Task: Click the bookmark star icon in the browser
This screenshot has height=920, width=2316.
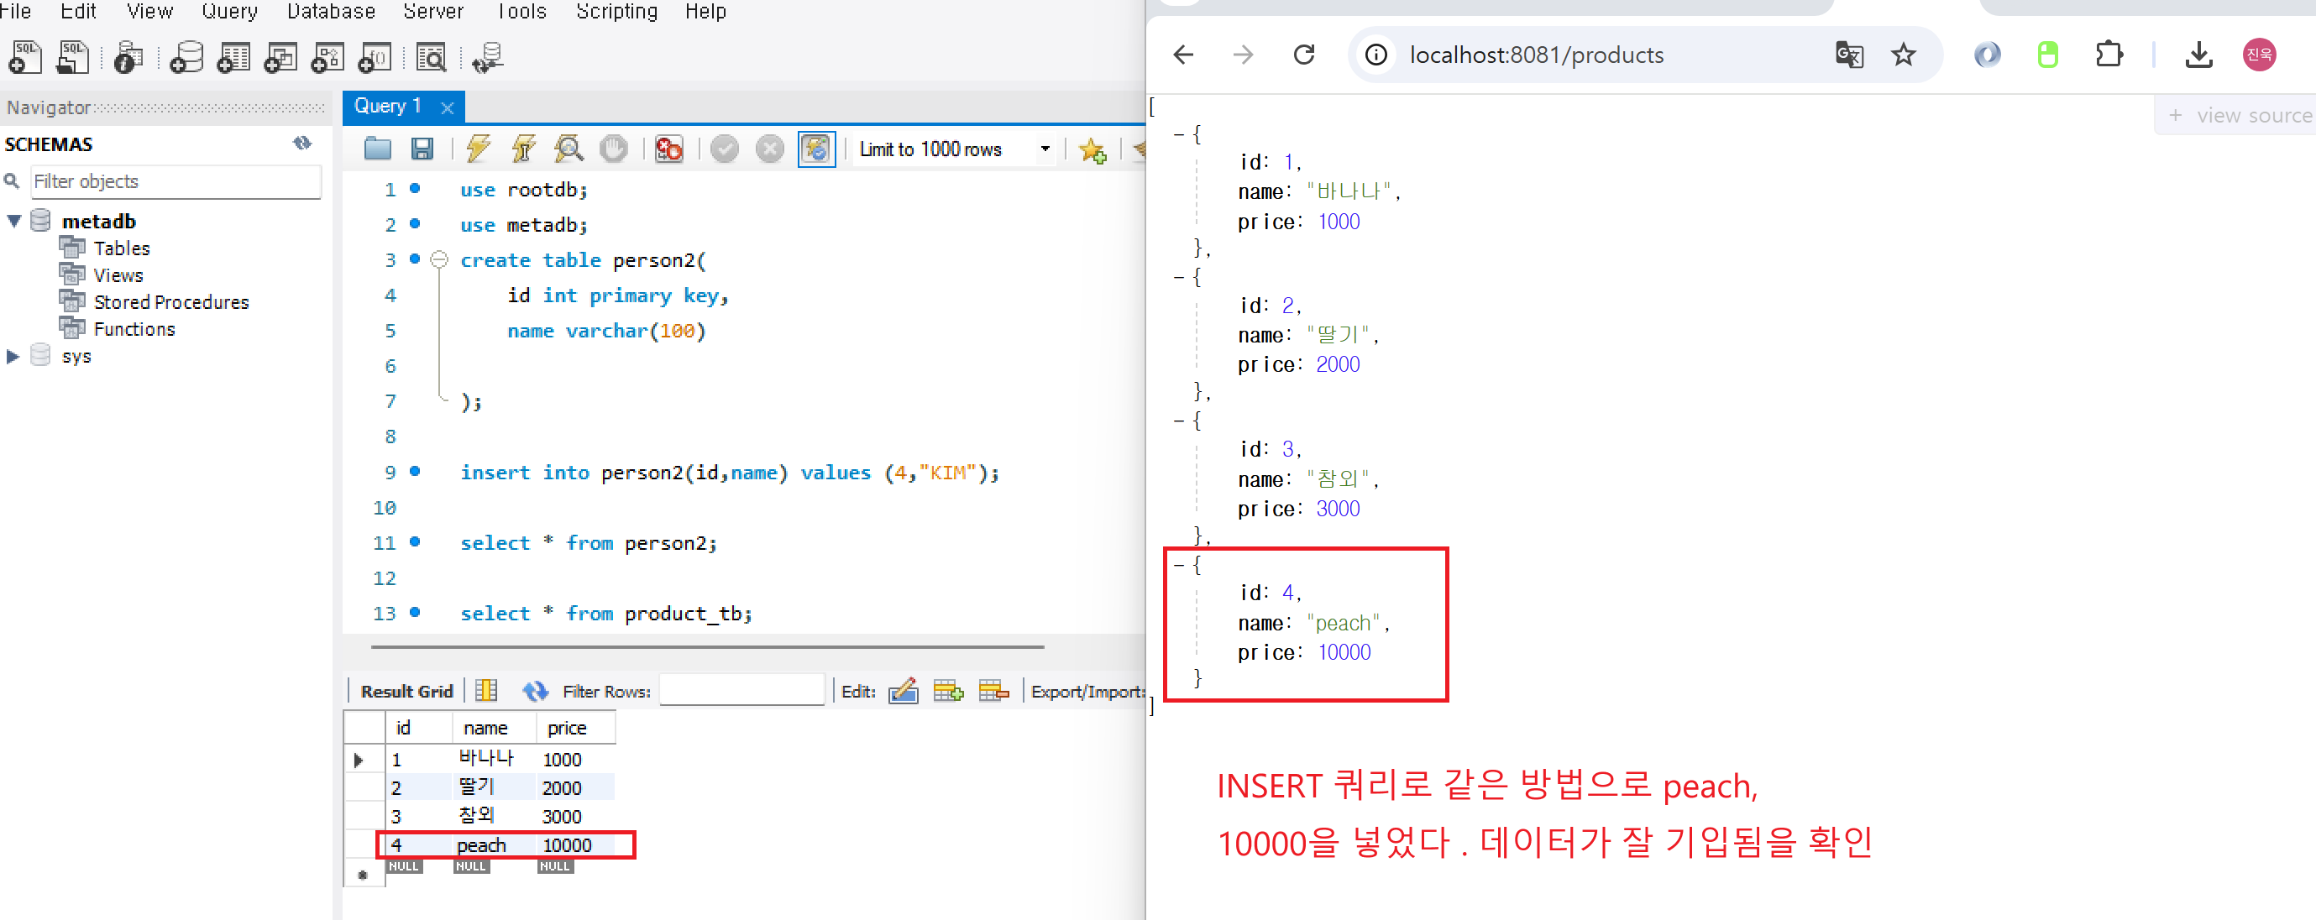Action: pyautogui.click(x=1903, y=55)
